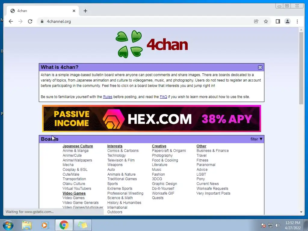The image size is (308, 231).
Task: Open the Do-It-Yourself board
Action: (x=163, y=189)
